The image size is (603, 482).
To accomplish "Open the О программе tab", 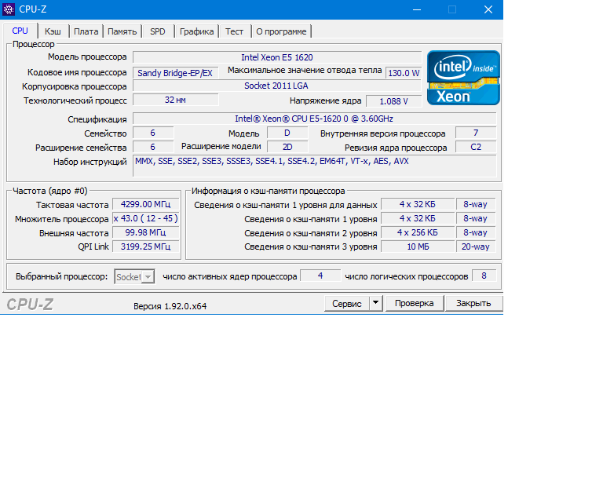I will point(282,31).
